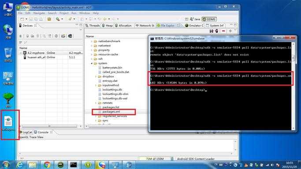
Task: Open the packages file on the desktop
Action: pos(8,124)
